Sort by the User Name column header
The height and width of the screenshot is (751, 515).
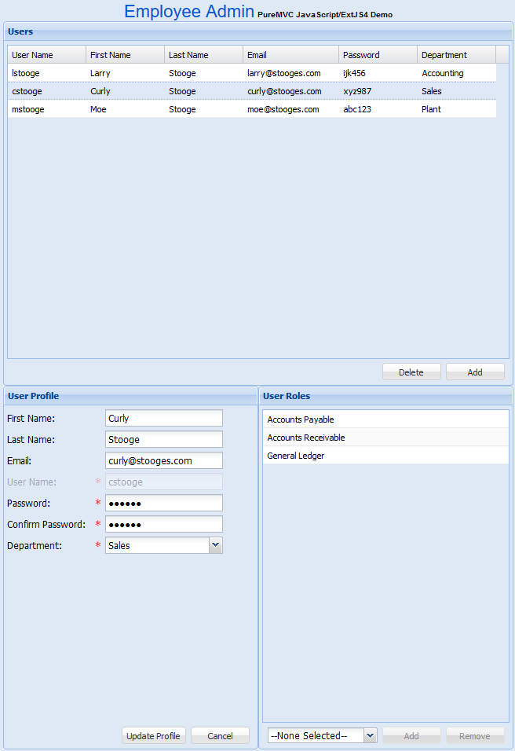pos(46,55)
